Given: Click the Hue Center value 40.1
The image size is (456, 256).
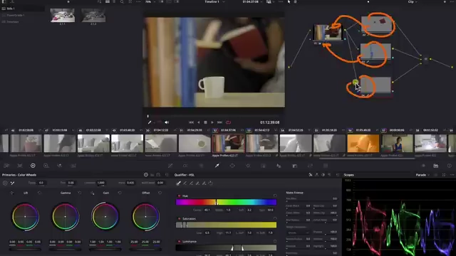Looking at the screenshot, I should tap(207, 210).
